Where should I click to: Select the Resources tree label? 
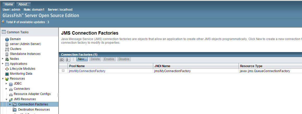[17, 79]
